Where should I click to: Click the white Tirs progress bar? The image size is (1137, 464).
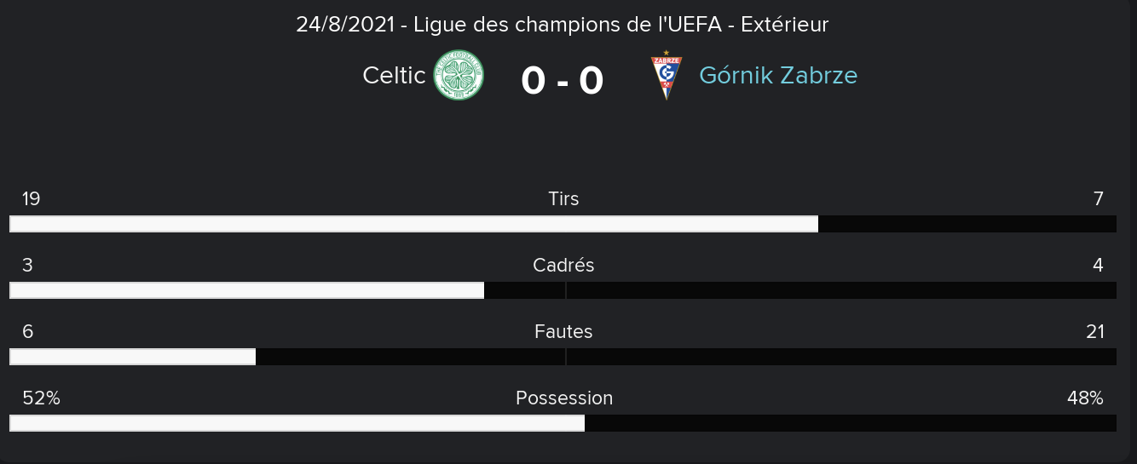pos(414,224)
